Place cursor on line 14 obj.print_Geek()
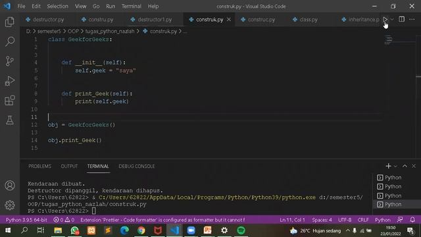Image resolution: width=421 pixels, height=237 pixels. pyautogui.click(x=74, y=140)
